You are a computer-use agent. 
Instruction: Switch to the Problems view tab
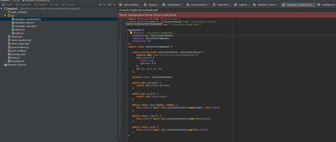click(41, 5)
